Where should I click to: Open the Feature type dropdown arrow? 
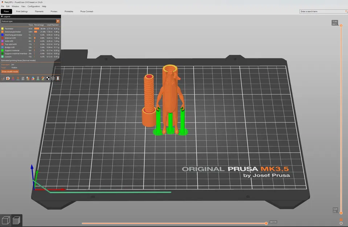58,21
